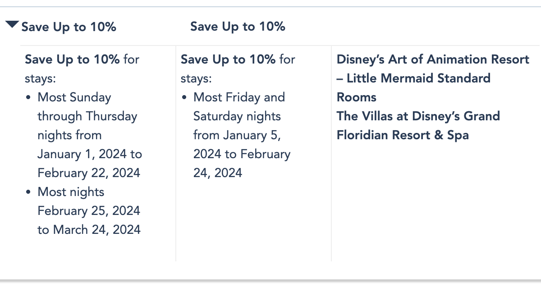This screenshot has width=541, height=292.
Task: Click the bullet dot before Most Friday
Action: (185, 98)
